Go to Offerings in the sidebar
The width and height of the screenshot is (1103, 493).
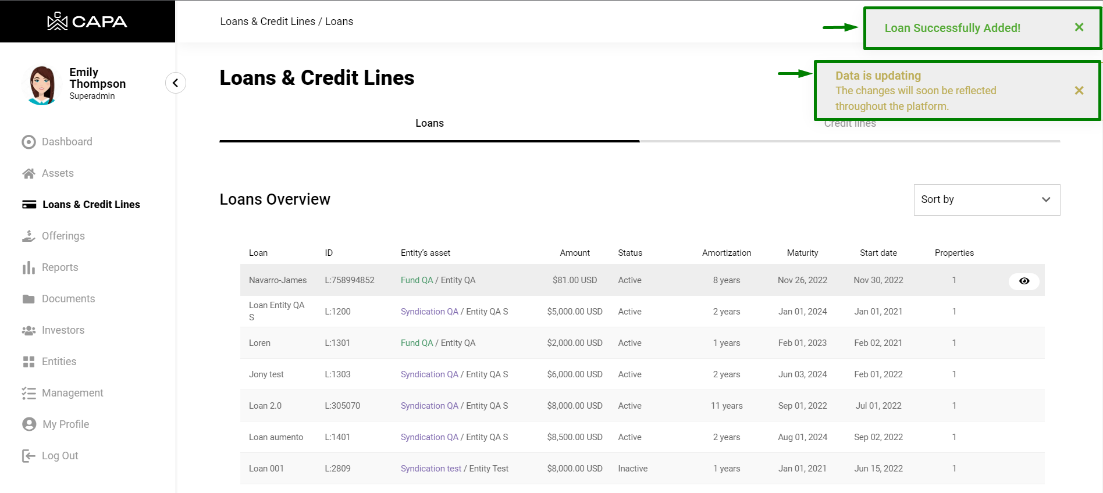(63, 236)
